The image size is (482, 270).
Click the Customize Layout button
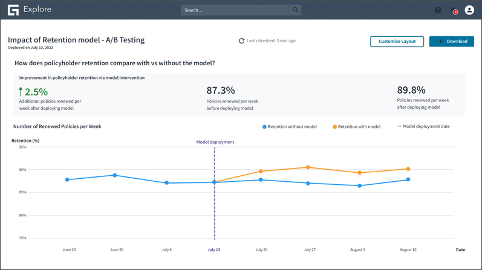(x=397, y=41)
